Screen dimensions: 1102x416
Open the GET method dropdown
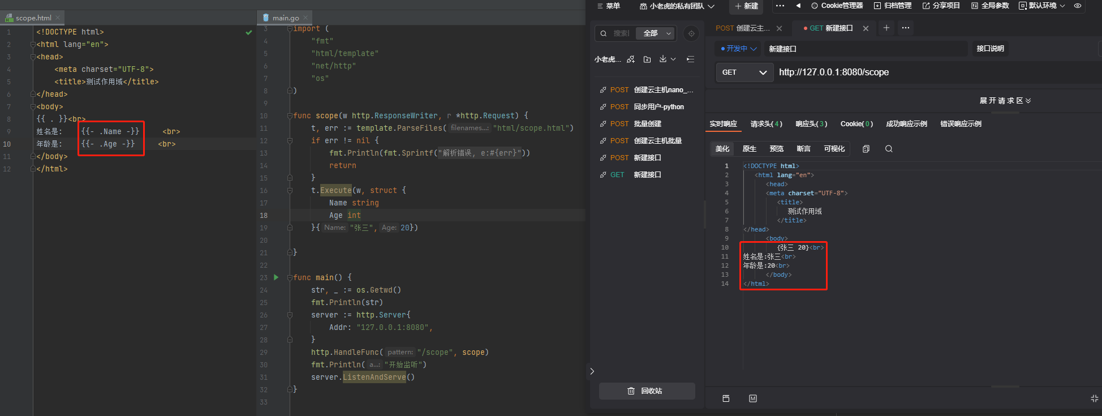point(744,72)
